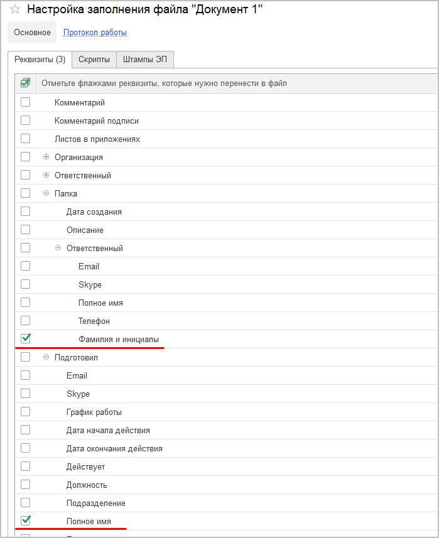Viewport: 439px width, 538px height.
Task: Expand the Организация tree node
Action: (46, 157)
